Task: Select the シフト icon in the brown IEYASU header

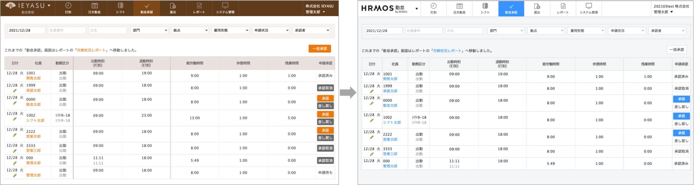Action: coord(120,6)
